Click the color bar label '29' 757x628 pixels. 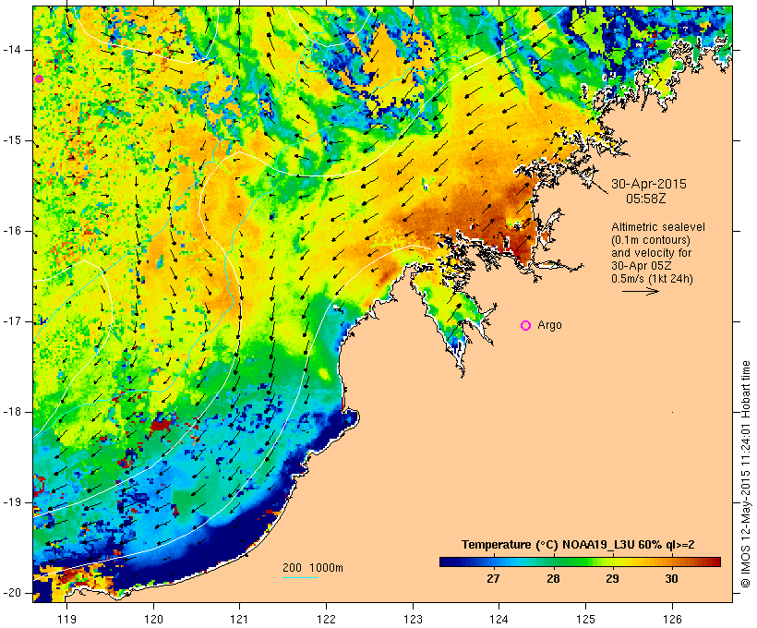point(612,578)
